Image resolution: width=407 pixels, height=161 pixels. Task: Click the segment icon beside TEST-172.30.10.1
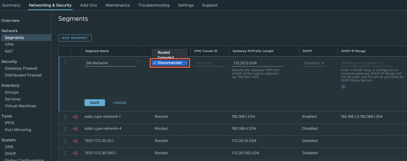click(75, 141)
